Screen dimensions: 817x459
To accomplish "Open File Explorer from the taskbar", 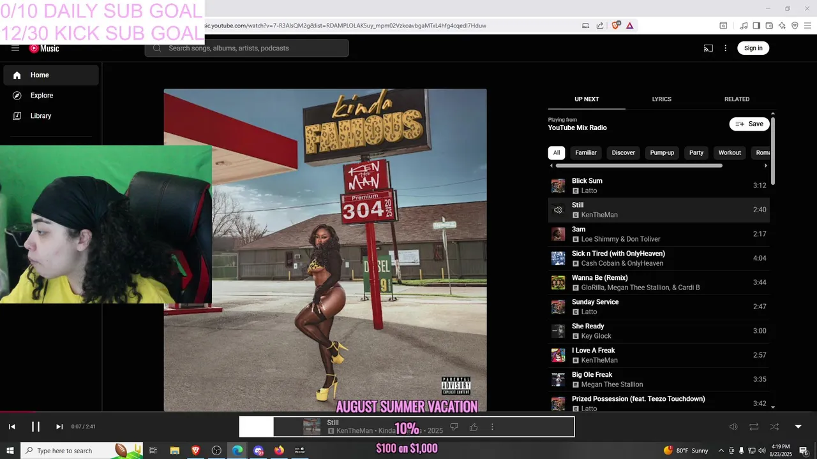I will point(174,451).
